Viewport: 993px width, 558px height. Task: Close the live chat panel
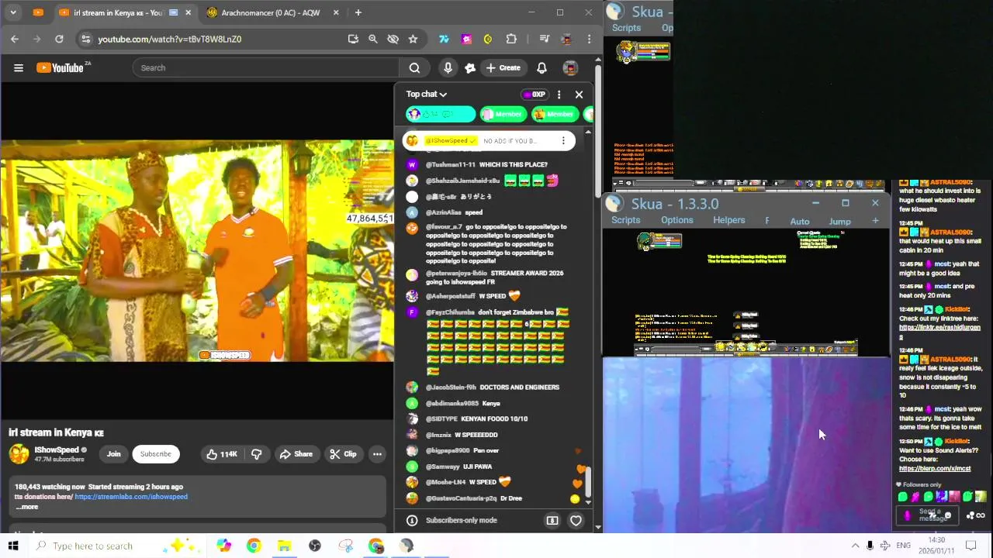pyautogui.click(x=579, y=95)
